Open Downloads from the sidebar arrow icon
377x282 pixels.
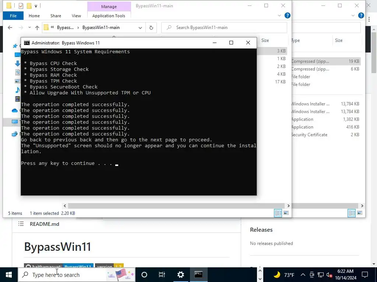tap(17, 63)
